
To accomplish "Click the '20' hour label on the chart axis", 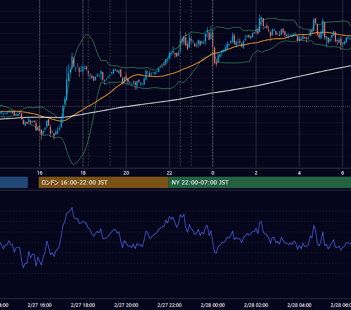I will 126,173.
